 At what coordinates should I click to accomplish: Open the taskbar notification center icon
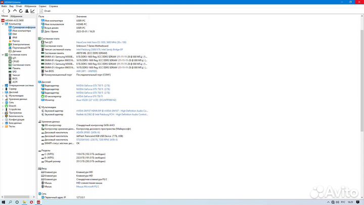[358, 202]
